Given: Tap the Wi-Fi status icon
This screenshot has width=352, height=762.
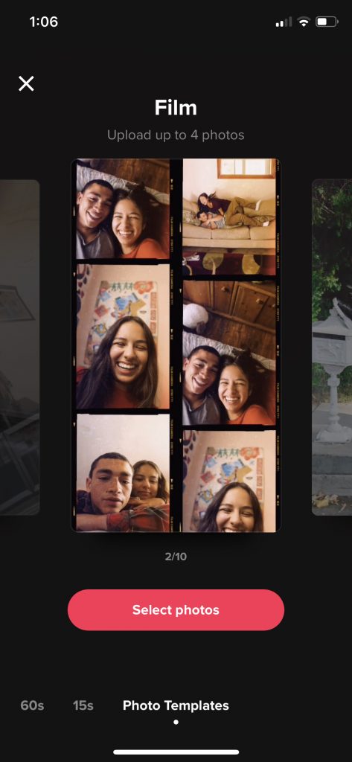Looking at the screenshot, I should 304,22.
